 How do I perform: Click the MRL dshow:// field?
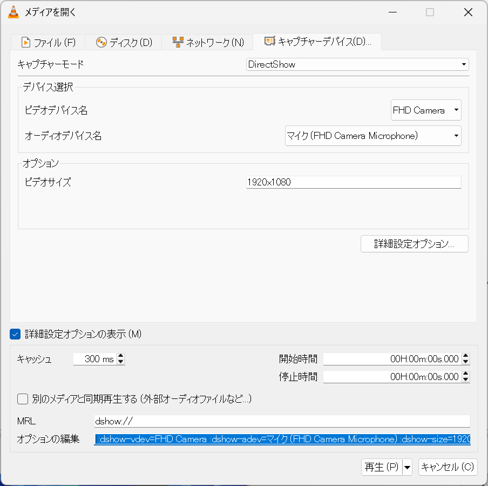282,421
